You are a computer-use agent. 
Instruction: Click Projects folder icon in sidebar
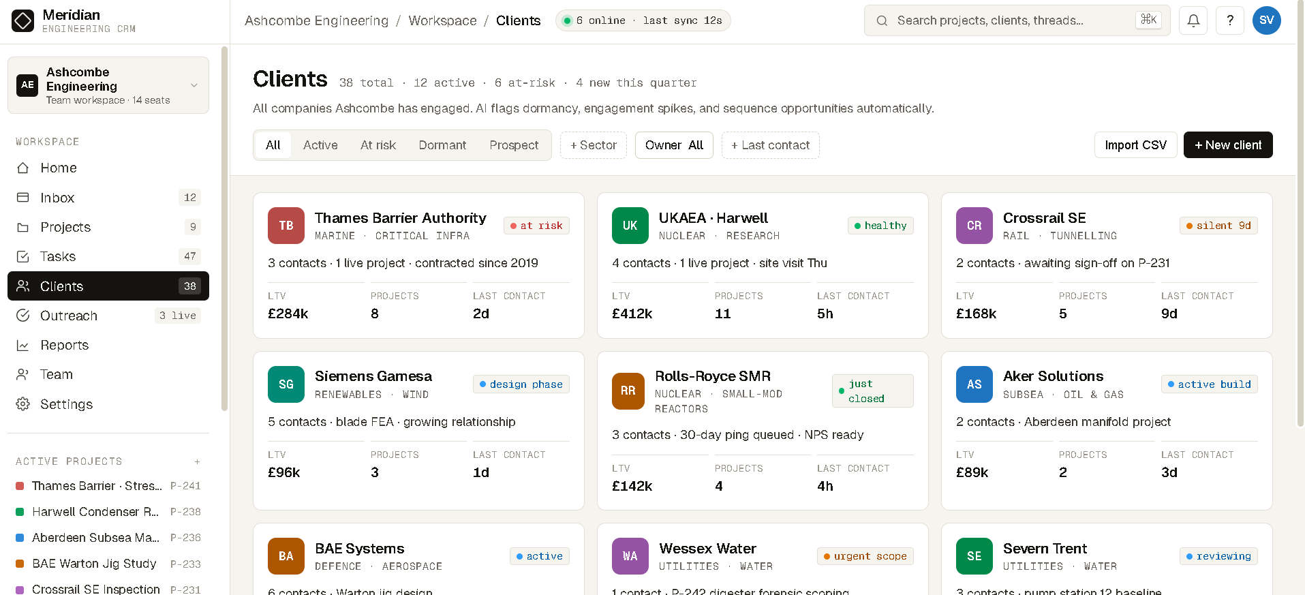(23, 227)
